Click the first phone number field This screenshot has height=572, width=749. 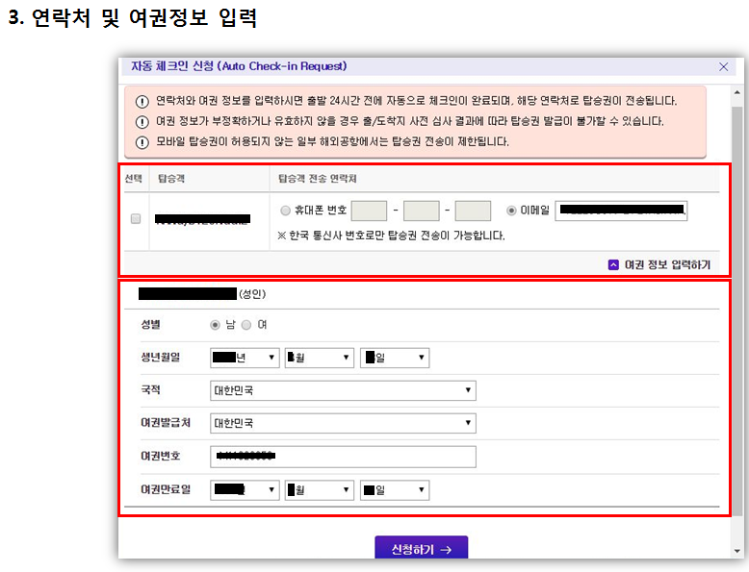369,211
